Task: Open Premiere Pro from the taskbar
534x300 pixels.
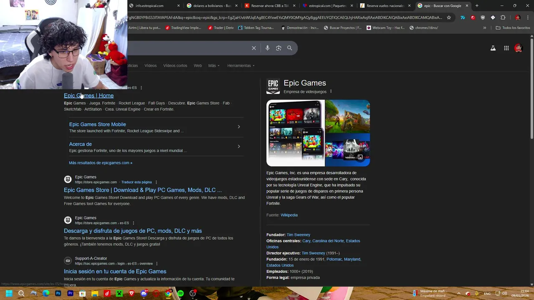Action: pos(71,293)
